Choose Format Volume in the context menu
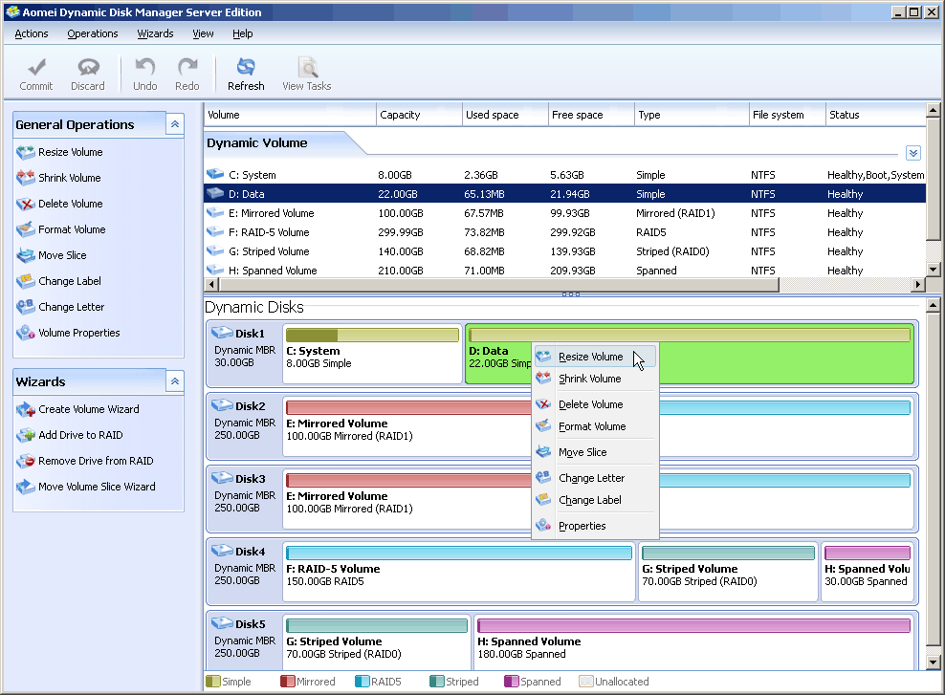The height and width of the screenshot is (695, 945). pyautogui.click(x=591, y=426)
